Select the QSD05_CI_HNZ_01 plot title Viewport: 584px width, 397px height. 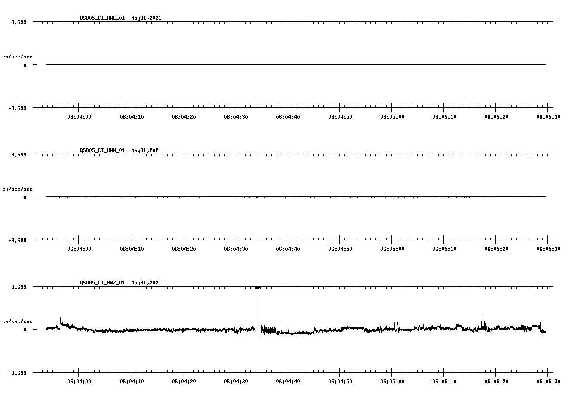(120, 283)
